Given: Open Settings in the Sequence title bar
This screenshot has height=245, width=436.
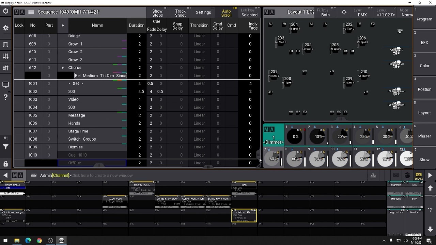Looking at the screenshot, I should pos(203,12).
